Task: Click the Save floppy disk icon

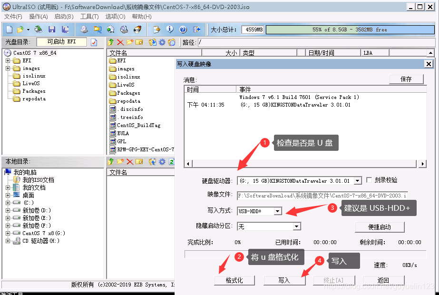Action: coord(52,29)
